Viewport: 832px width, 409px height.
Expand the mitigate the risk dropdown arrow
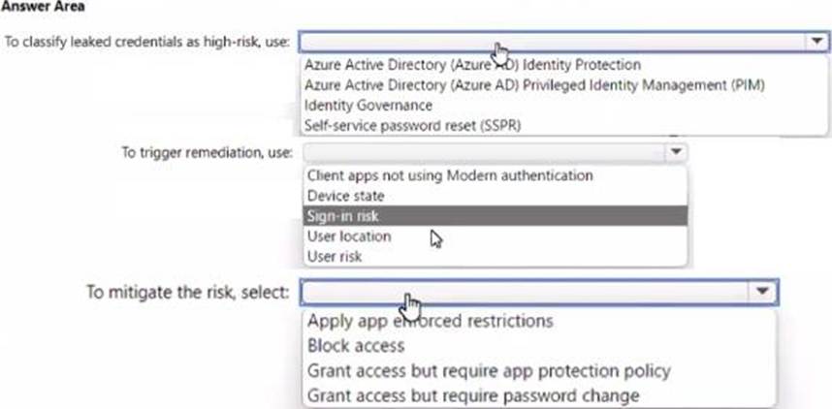point(762,291)
